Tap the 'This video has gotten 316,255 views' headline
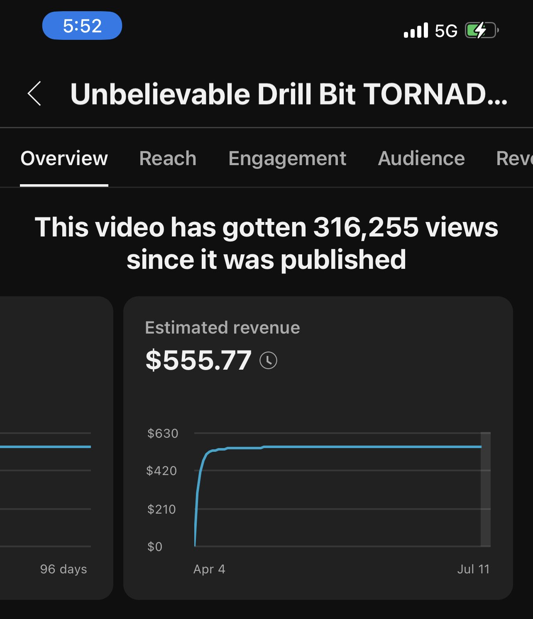 coord(266,243)
